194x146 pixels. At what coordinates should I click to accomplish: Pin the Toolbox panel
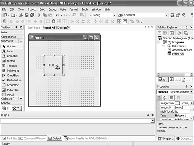coord(16,28)
